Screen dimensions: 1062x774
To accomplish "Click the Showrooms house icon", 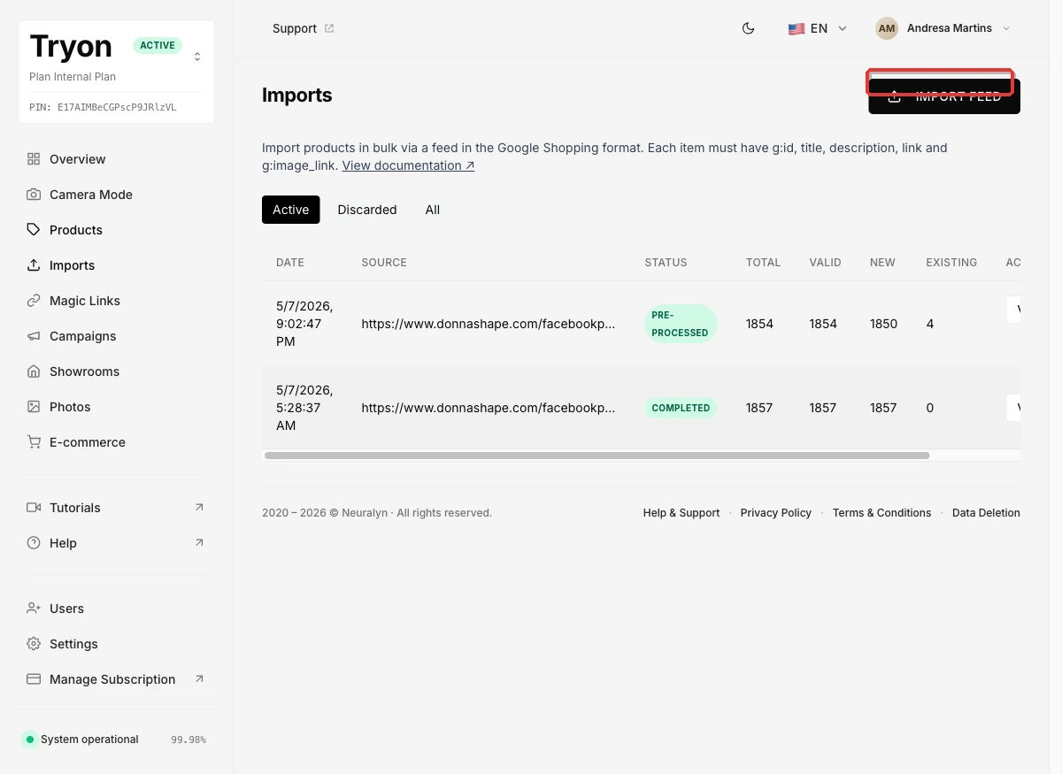I will coord(34,372).
